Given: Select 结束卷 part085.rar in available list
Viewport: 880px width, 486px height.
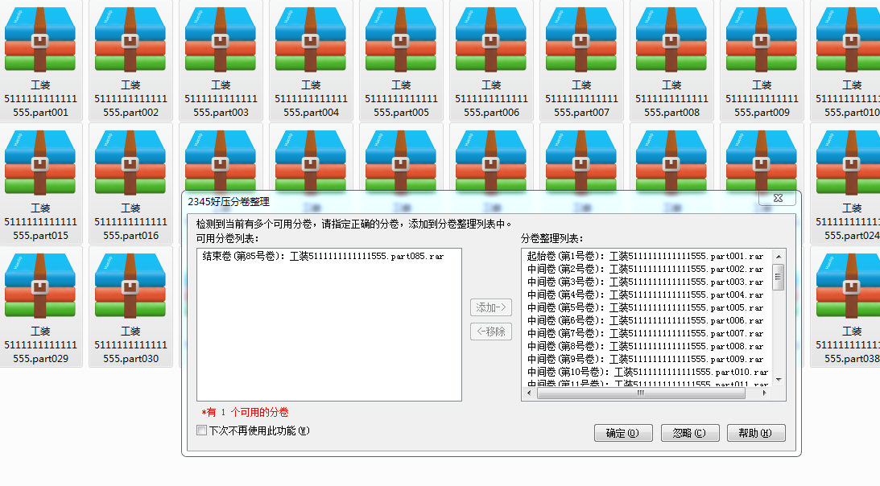Looking at the screenshot, I should (324, 257).
